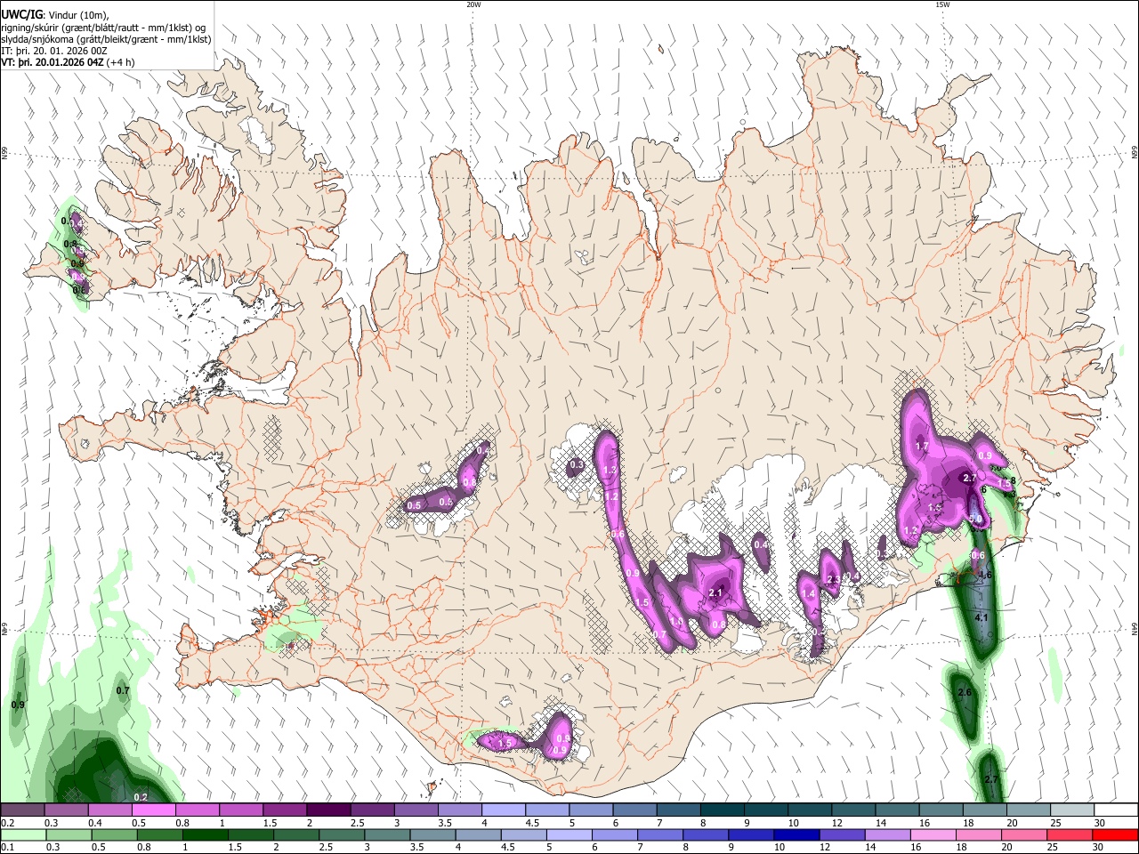Pick the upper legend swatch starting at 2

point(329,810)
